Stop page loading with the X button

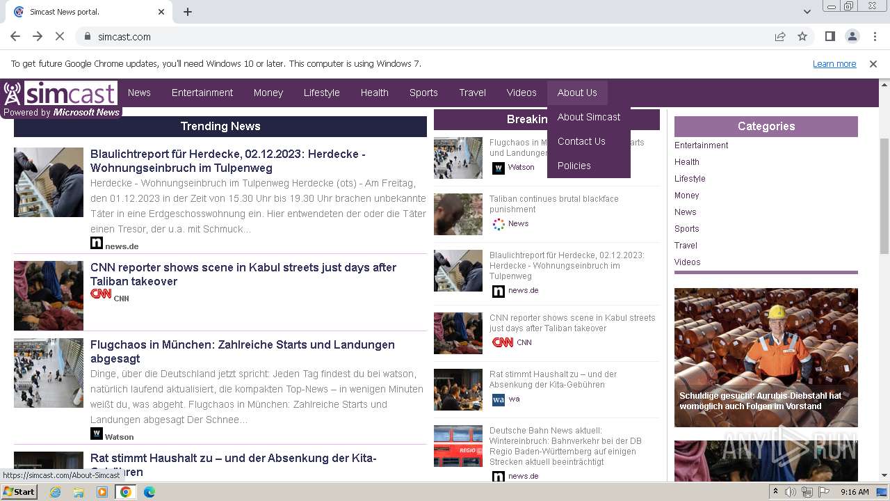[60, 36]
